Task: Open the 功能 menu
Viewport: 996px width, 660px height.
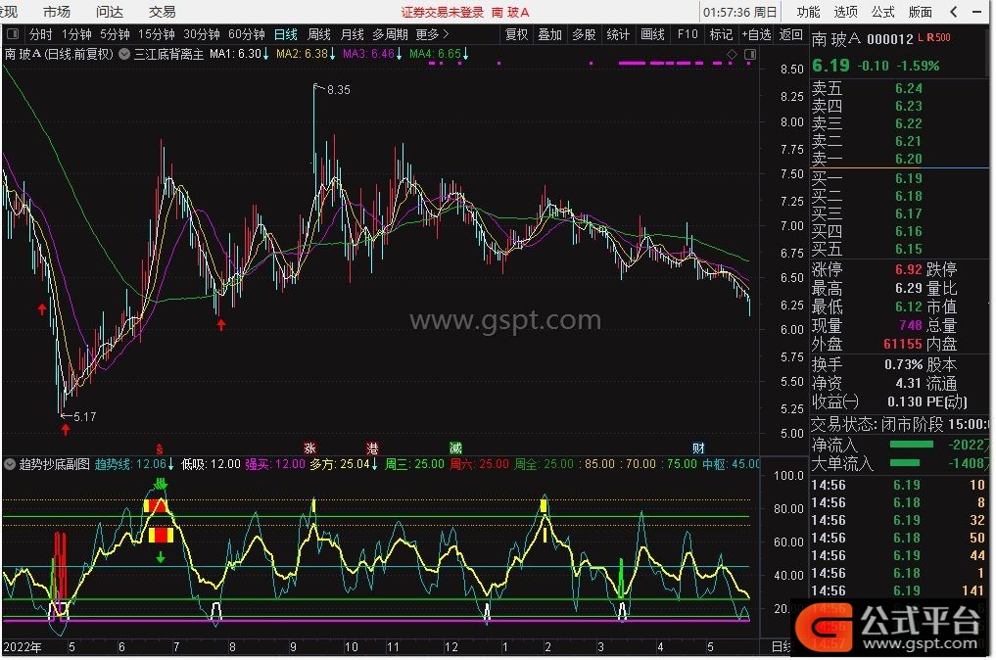Action: [x=809, y=12]
